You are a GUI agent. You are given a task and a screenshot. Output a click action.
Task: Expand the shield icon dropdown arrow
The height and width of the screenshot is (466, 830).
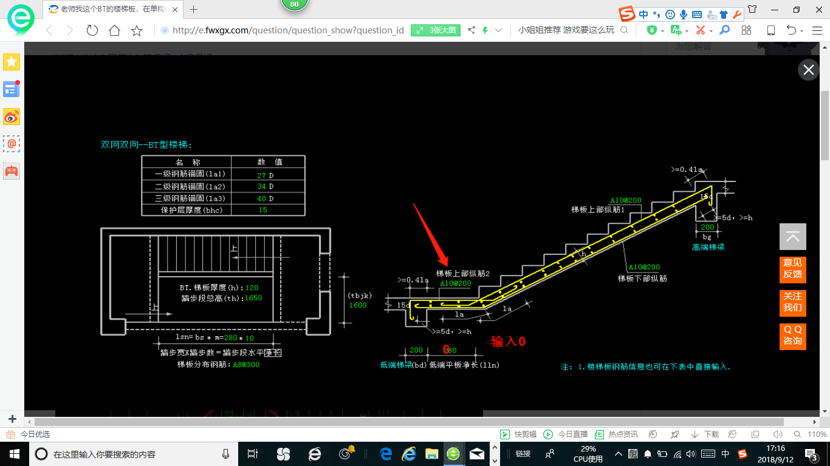(662, 31)
